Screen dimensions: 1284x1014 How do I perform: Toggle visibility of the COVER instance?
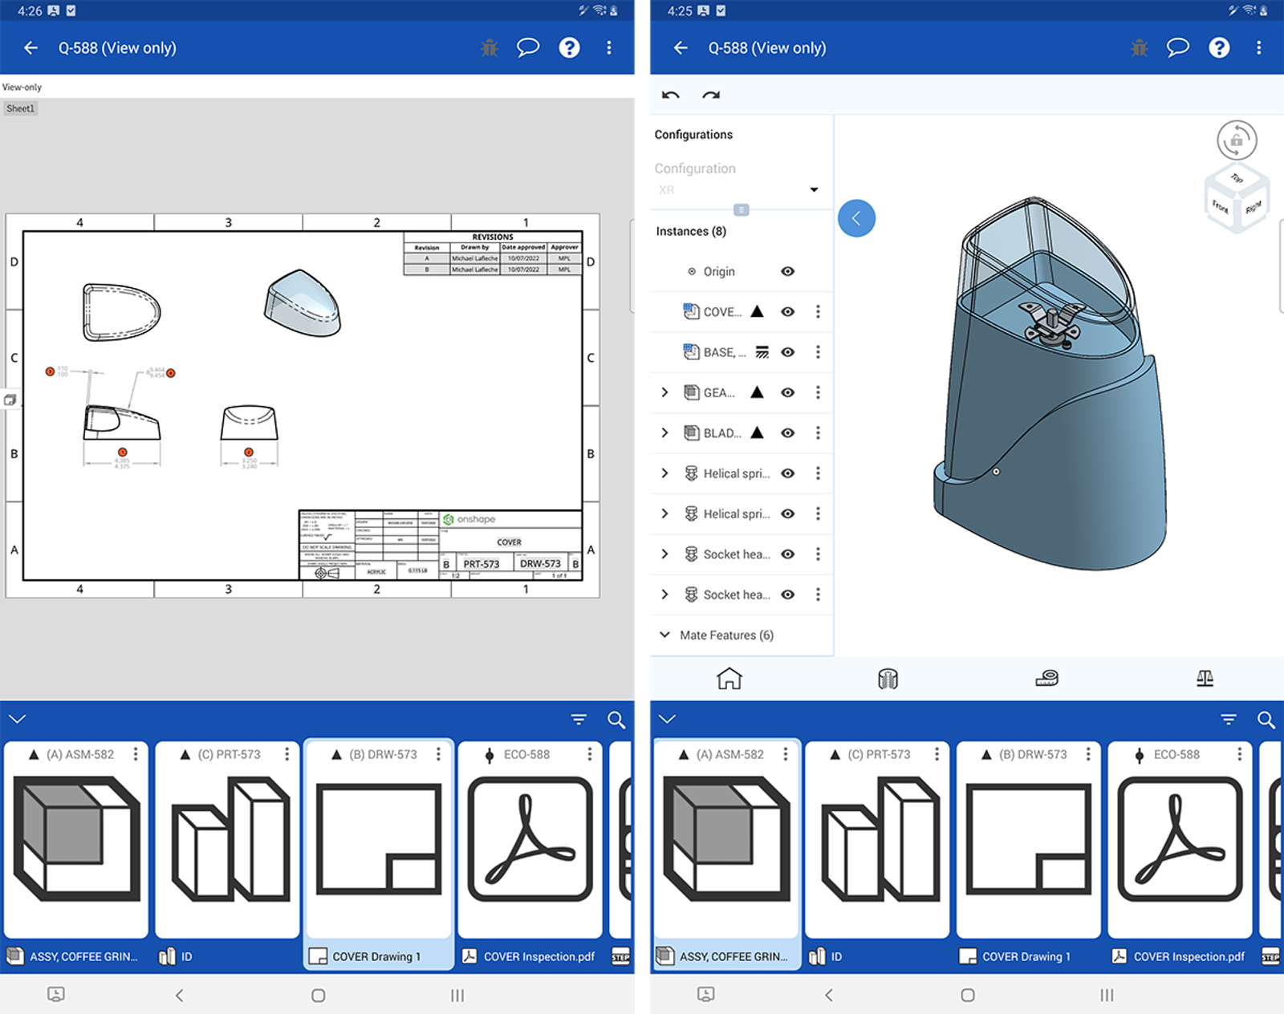[787, 311]
